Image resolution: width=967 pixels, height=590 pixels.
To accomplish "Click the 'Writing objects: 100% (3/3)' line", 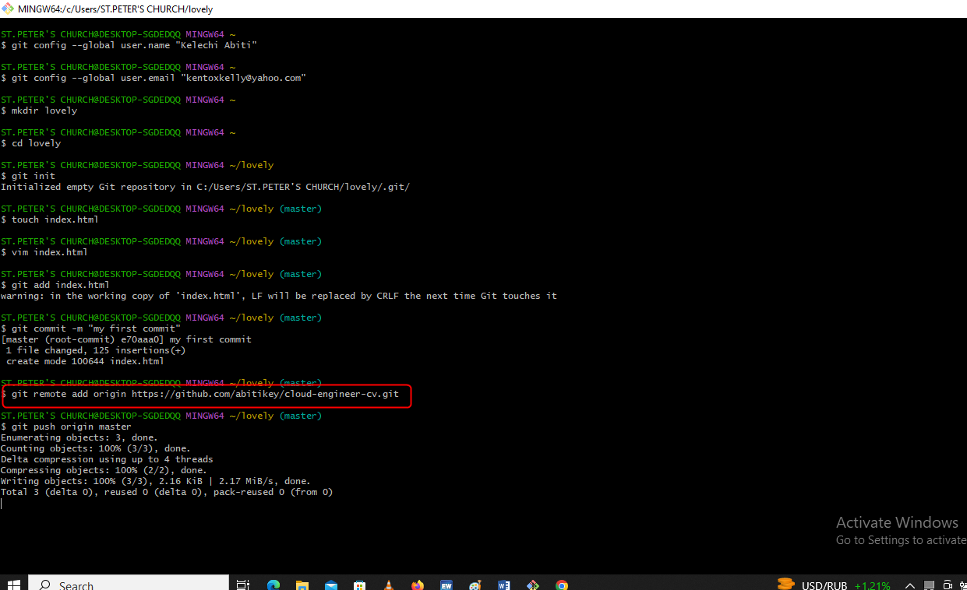I will (155, 481).
